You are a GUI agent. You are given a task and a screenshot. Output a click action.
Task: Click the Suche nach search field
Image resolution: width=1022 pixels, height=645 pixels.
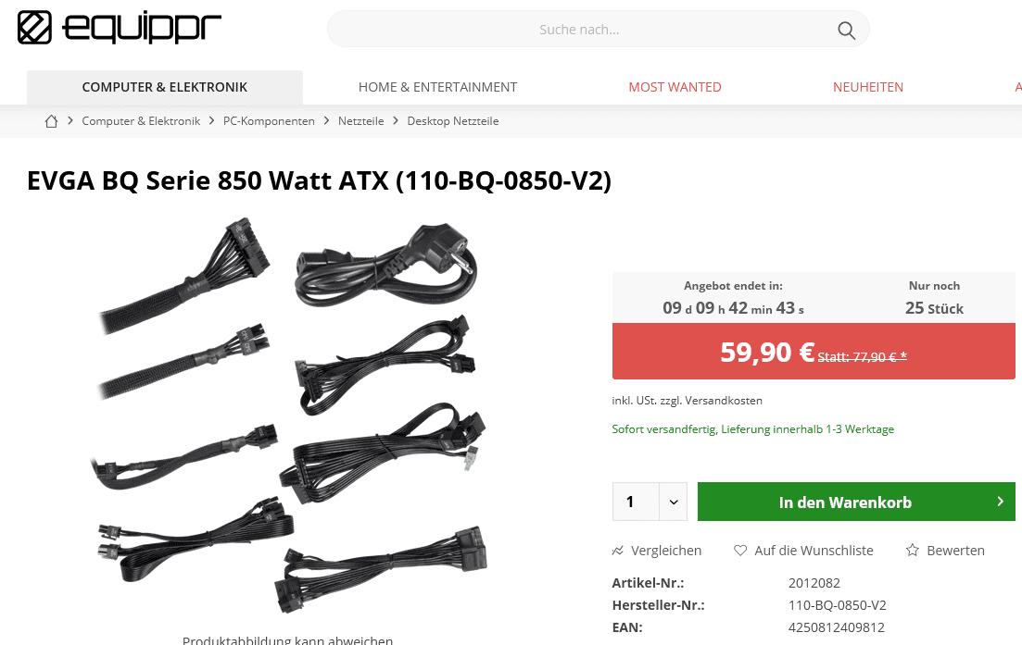(x=598, y=30)
